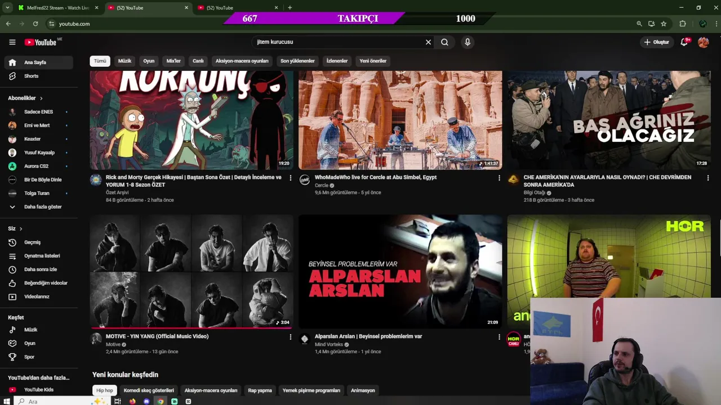
Task: Open Discord from the taskbar
Action: tap(146, 401)
